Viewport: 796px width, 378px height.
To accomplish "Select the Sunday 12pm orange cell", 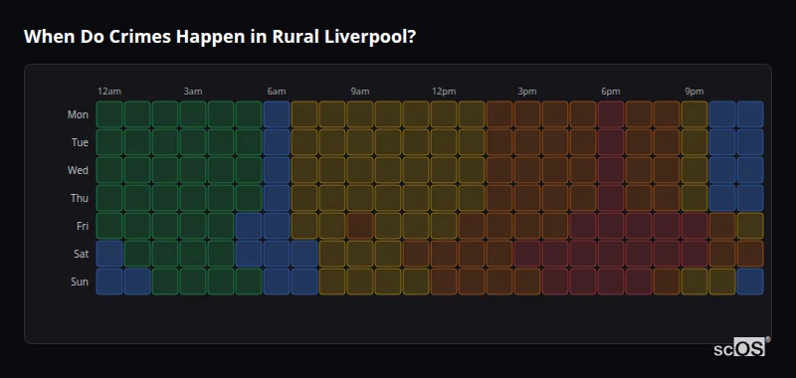I will click(x=444, y=282).
